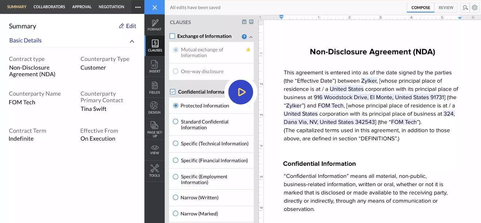
Task: Click the blue play video button
Action: pyautogui.click(x=241, y=92)
